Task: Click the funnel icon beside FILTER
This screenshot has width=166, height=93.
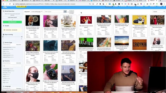Action: point(4,26)
